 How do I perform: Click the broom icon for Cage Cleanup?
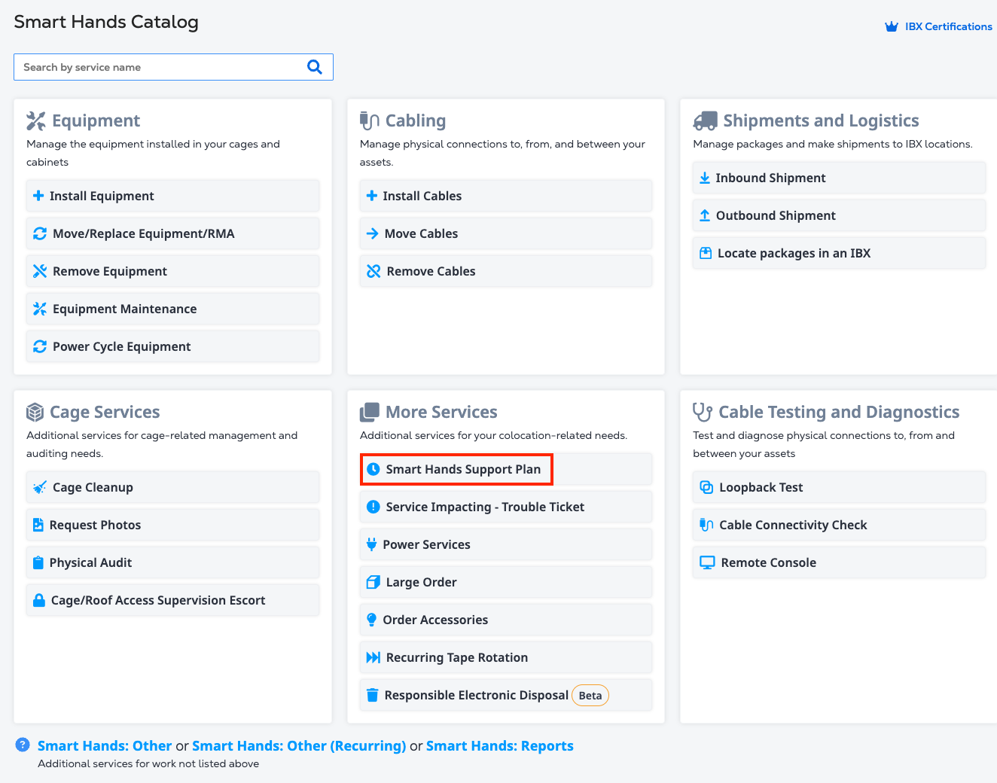click(x=40, y=487)
